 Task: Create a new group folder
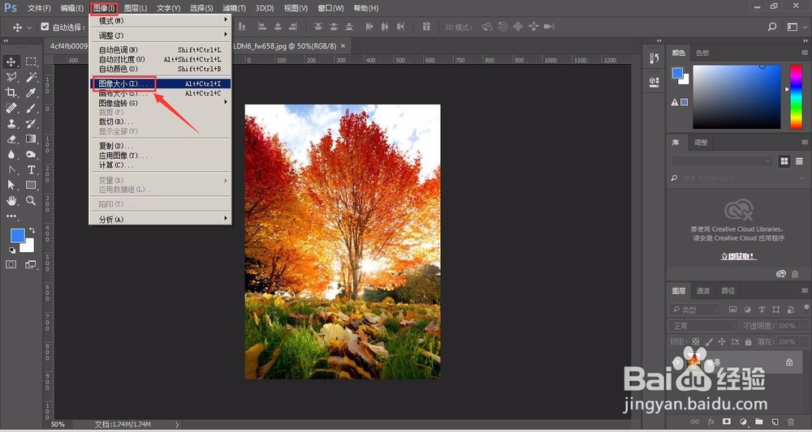point(758,421)
